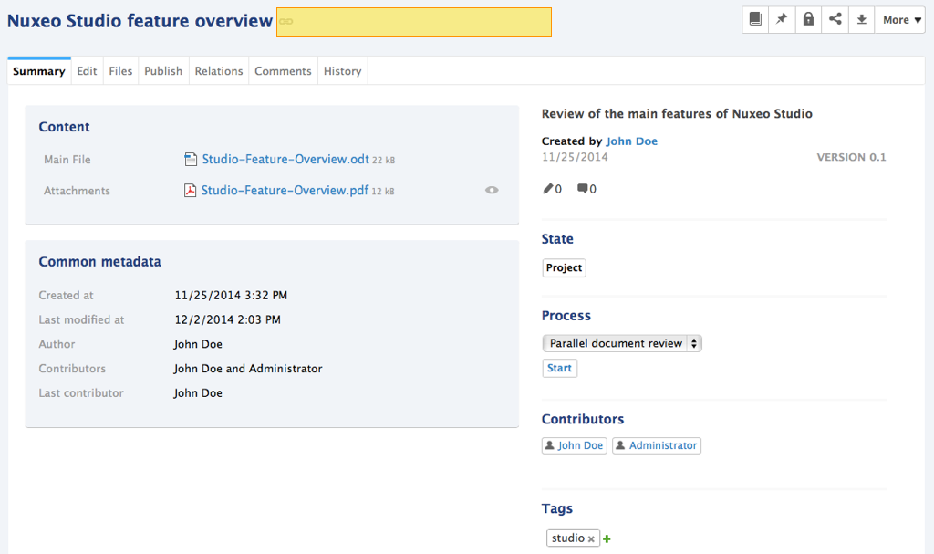Open the More dropdown menu

900,20
